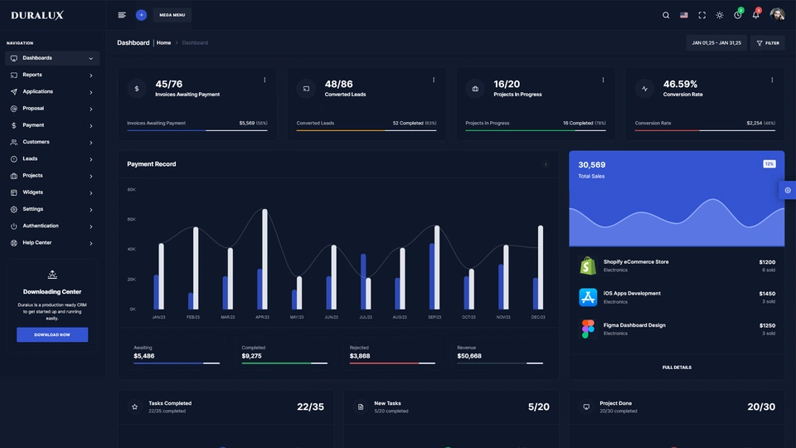This screenshot has width=796, height=448.
Task: Click the Projects In Progress green progress bar
Action: pos(535,130)
